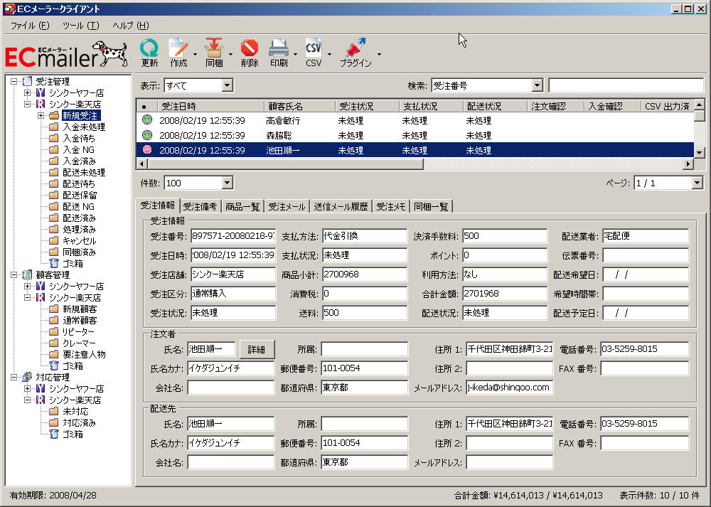711x507 pixels.
Task: Click the order list scroll down arrow
Action: [x=699, y=152]
